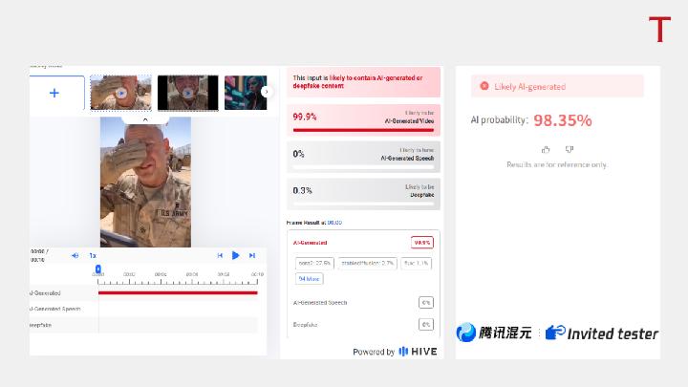Click the red AI-Generated timeline bar
688x387 pixels.
(x=178, y=292)
